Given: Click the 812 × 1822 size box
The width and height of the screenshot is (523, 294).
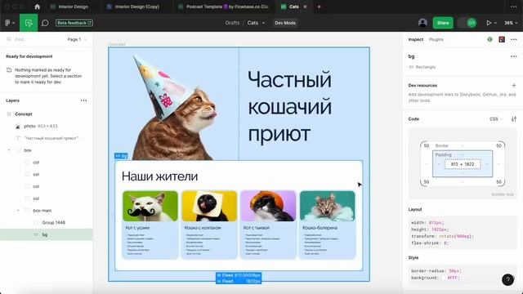Looking at the screenshot, I should pyautogui.click(x=463, y=164).
